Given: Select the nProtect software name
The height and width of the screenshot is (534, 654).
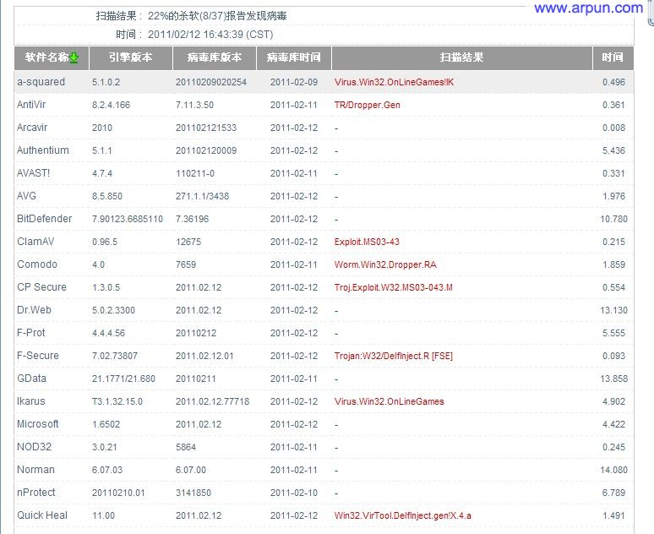Looking at the screenshot, I should tap(35, 493).
